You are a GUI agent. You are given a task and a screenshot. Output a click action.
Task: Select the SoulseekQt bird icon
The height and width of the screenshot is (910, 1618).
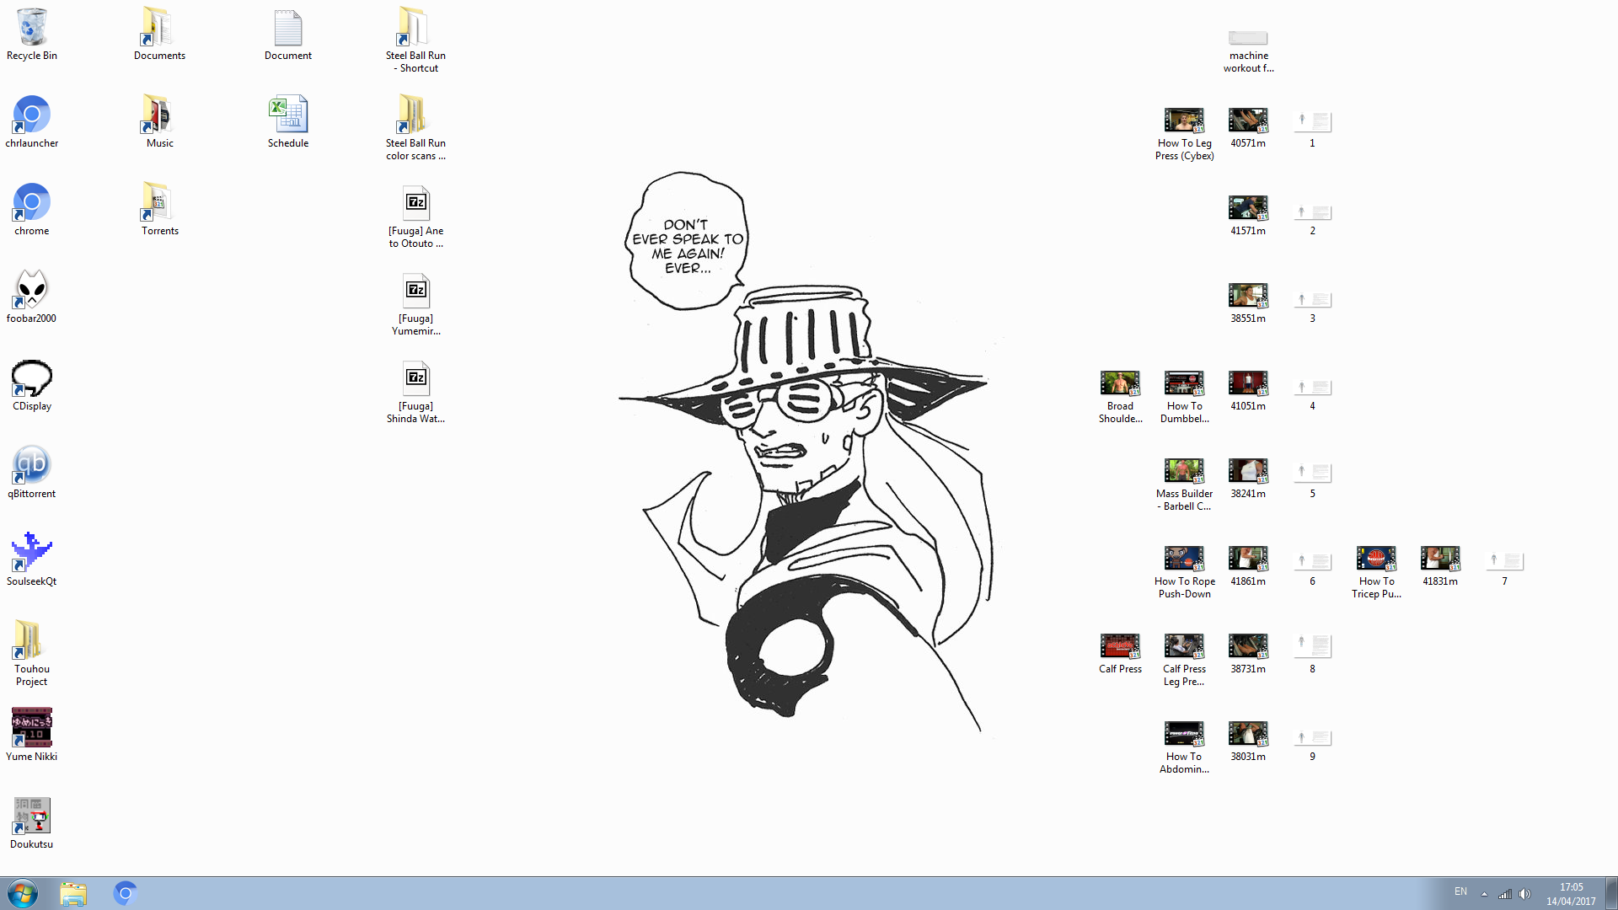[31, 552]
